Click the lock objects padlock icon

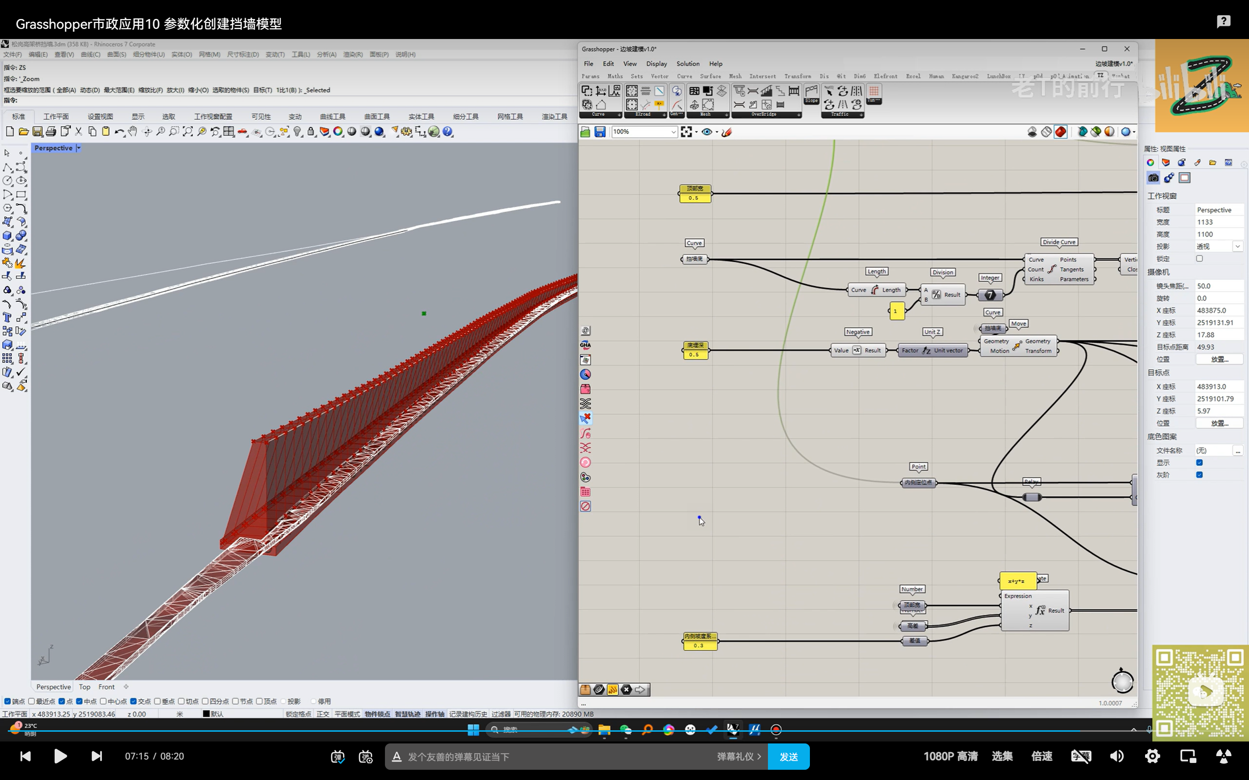pyautogui.click(x=311, y=132)
